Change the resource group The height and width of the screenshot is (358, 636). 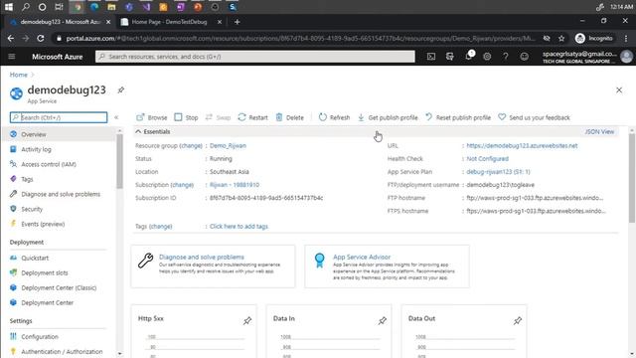click(x=191, y=146)
